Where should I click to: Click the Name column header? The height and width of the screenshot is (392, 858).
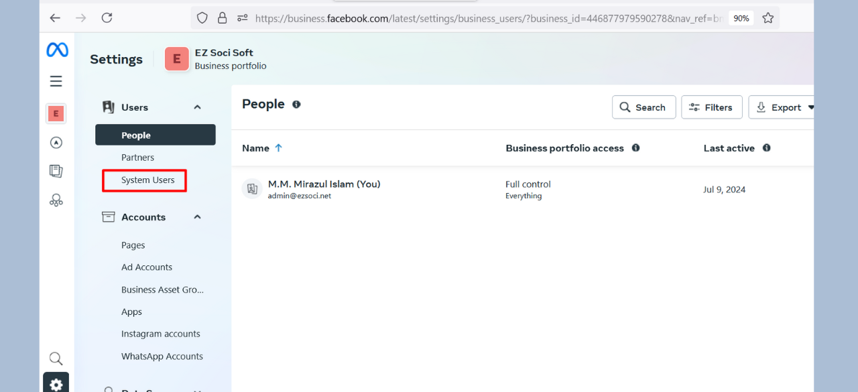[255, 148]
